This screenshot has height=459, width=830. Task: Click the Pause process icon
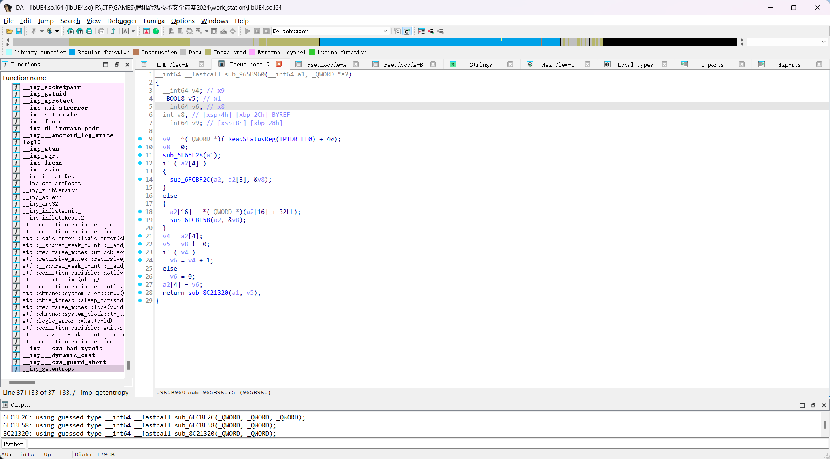click(x=257, y=31)
